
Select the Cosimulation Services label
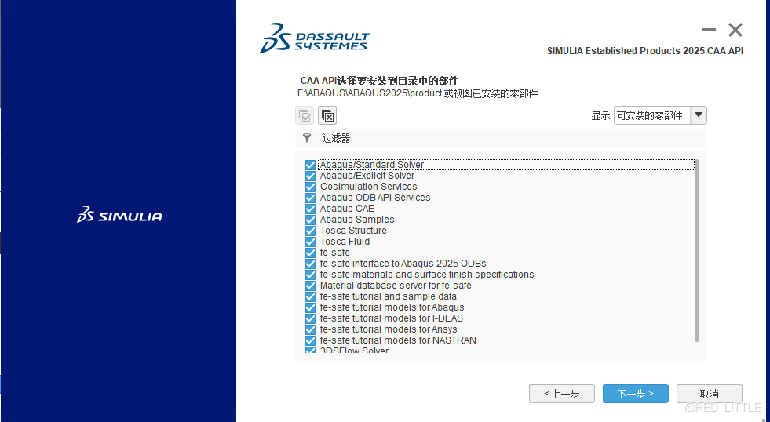(x=368, y=187)
